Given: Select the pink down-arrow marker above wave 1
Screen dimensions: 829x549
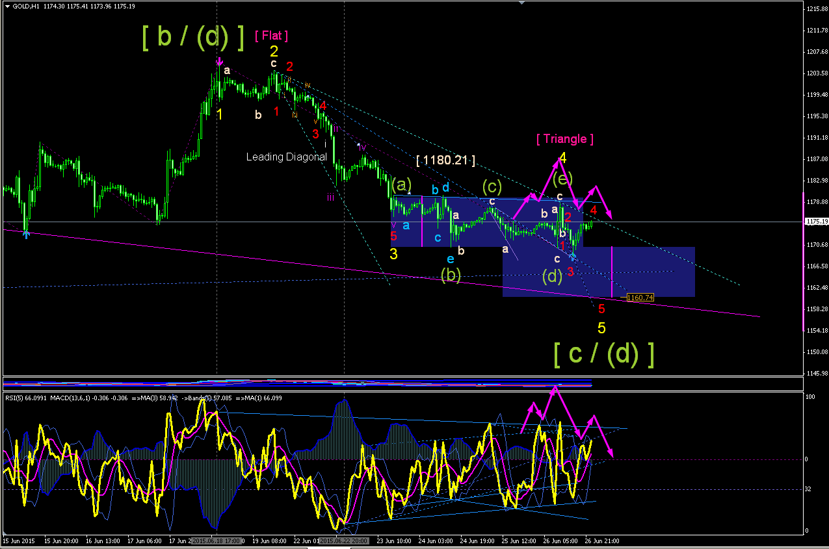Looking at the screenshot, I should (219, 62).
